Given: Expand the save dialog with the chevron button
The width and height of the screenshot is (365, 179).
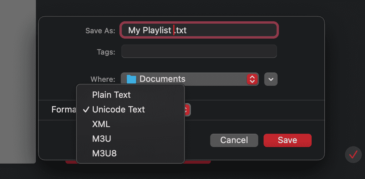Looking at the screenshot, I should point(271,79).
